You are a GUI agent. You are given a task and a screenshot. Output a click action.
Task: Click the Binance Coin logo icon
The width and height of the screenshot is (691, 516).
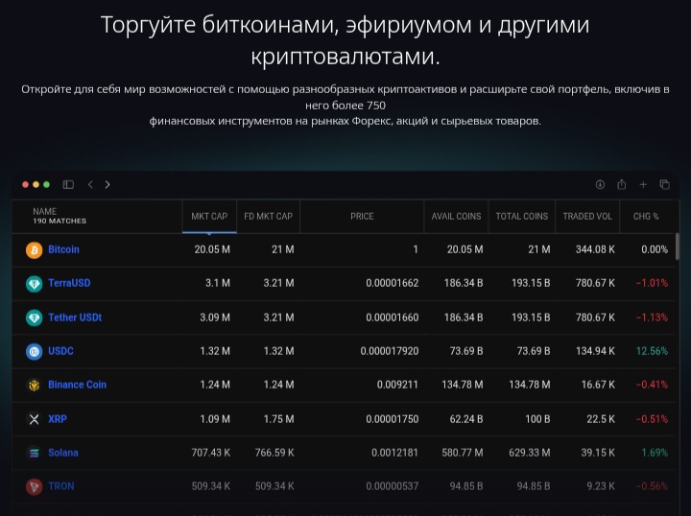click(34, 386)
